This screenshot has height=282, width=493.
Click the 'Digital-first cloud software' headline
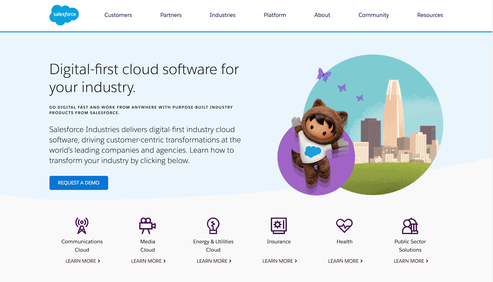coord(144,78)
